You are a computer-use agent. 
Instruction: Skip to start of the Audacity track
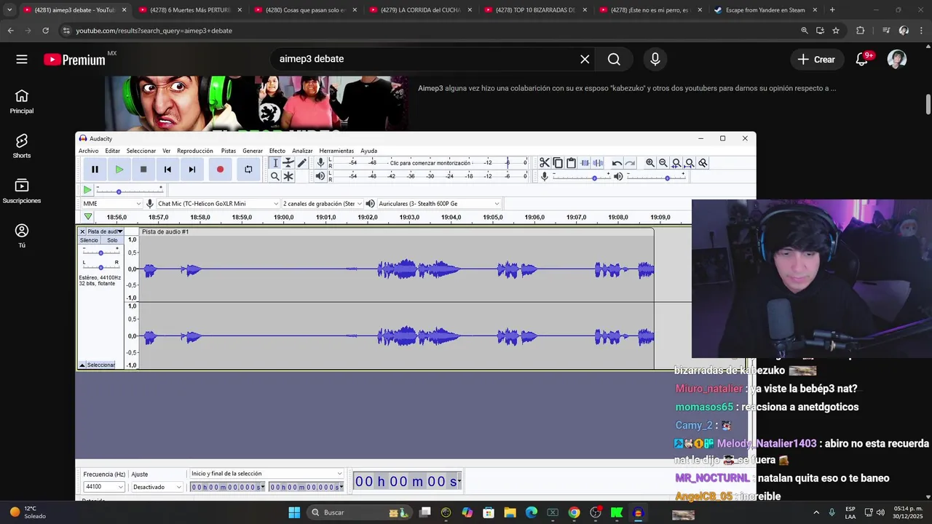click(x=167, y=170)
